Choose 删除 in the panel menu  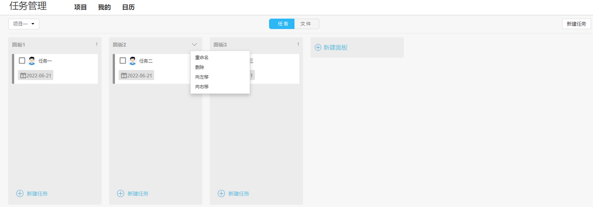click(200, 67)
